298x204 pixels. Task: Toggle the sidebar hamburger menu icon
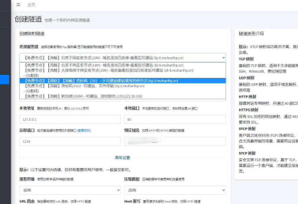pyautogui.click(x=18, y=5)
